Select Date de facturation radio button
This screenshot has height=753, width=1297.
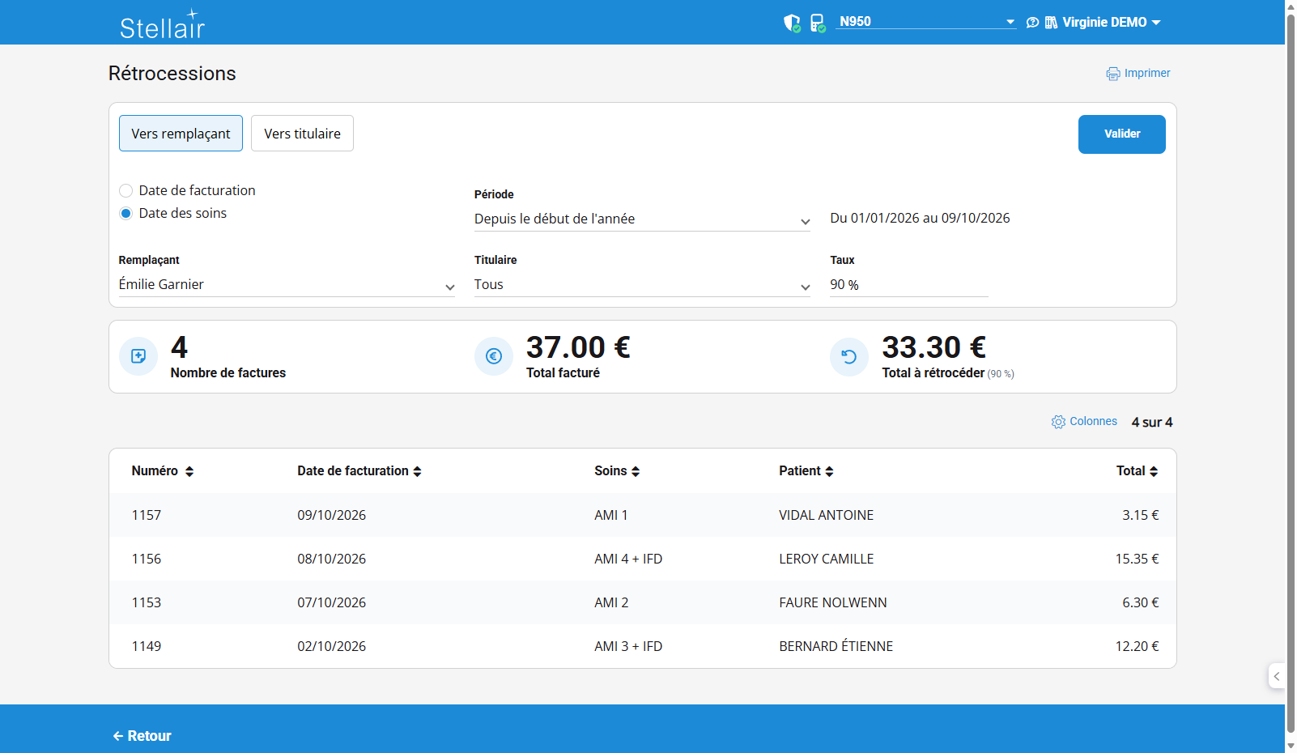coord(125,191)
